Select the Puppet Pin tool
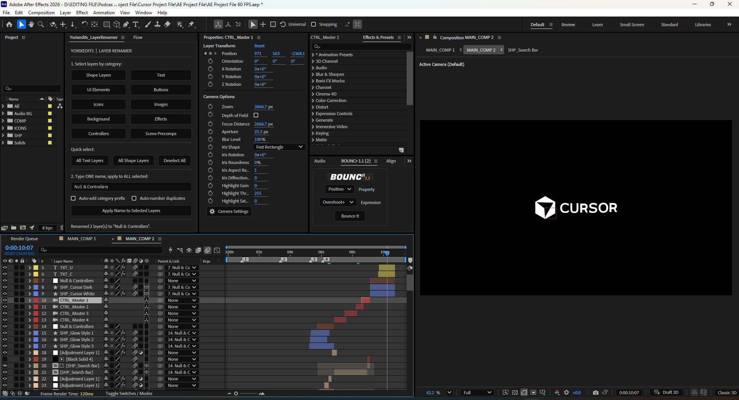This screenshot has height=400, width=739. tap(191, 24)
